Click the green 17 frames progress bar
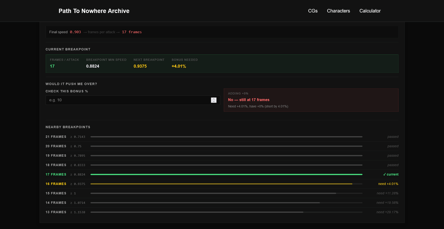444x229 pixels. [x=226, y=174]
